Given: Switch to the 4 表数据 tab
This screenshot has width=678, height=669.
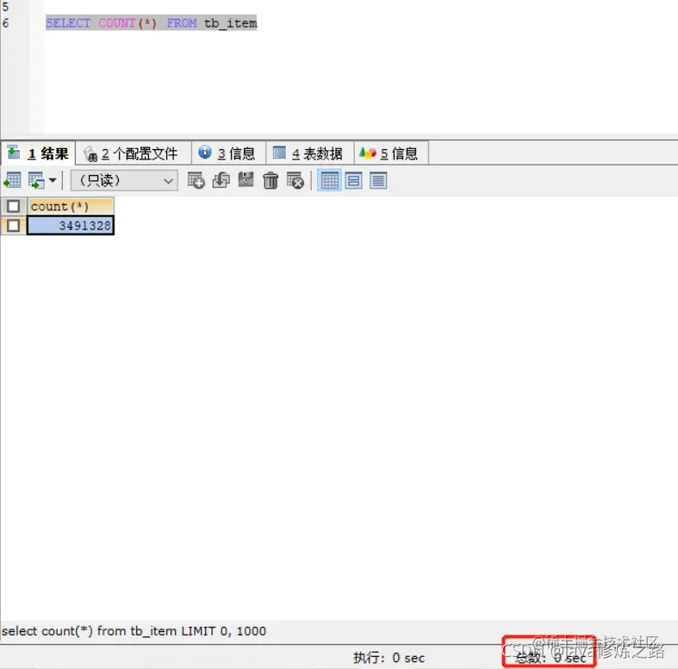Looking at the screenshot, I should [x=309, y=153].
